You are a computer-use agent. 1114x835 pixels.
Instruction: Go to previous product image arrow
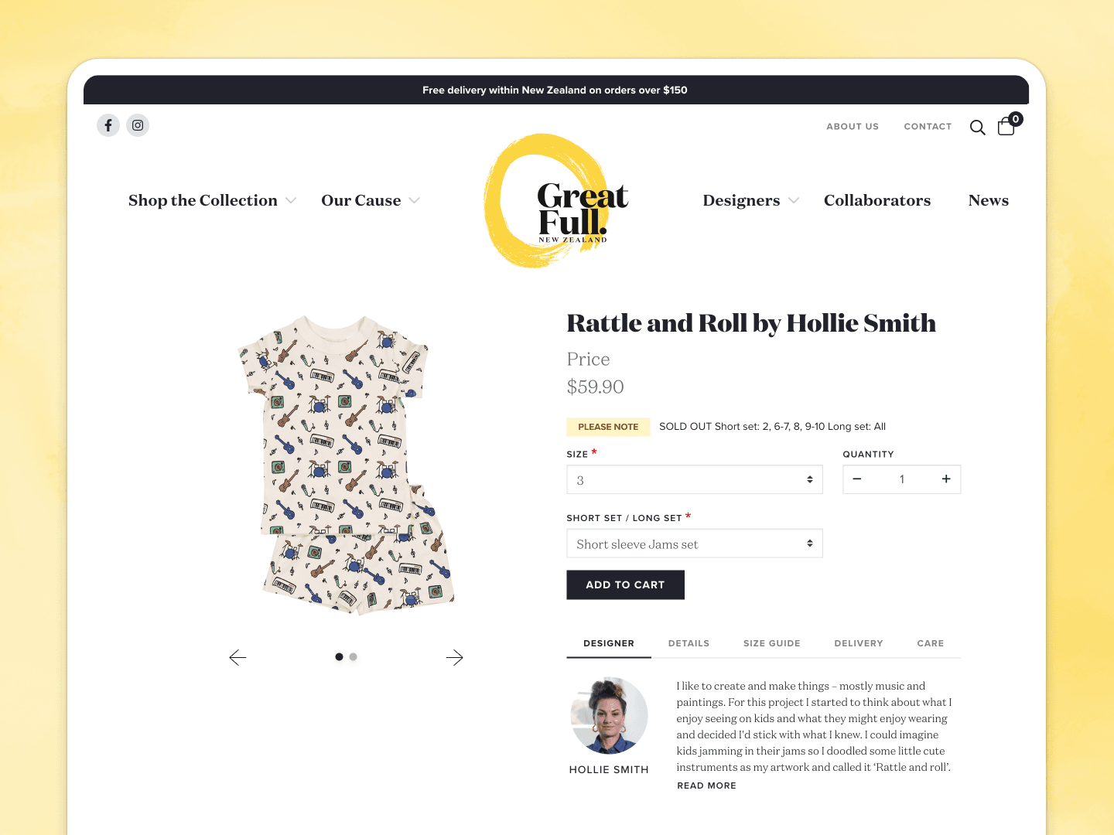click(x=237, y=657)
